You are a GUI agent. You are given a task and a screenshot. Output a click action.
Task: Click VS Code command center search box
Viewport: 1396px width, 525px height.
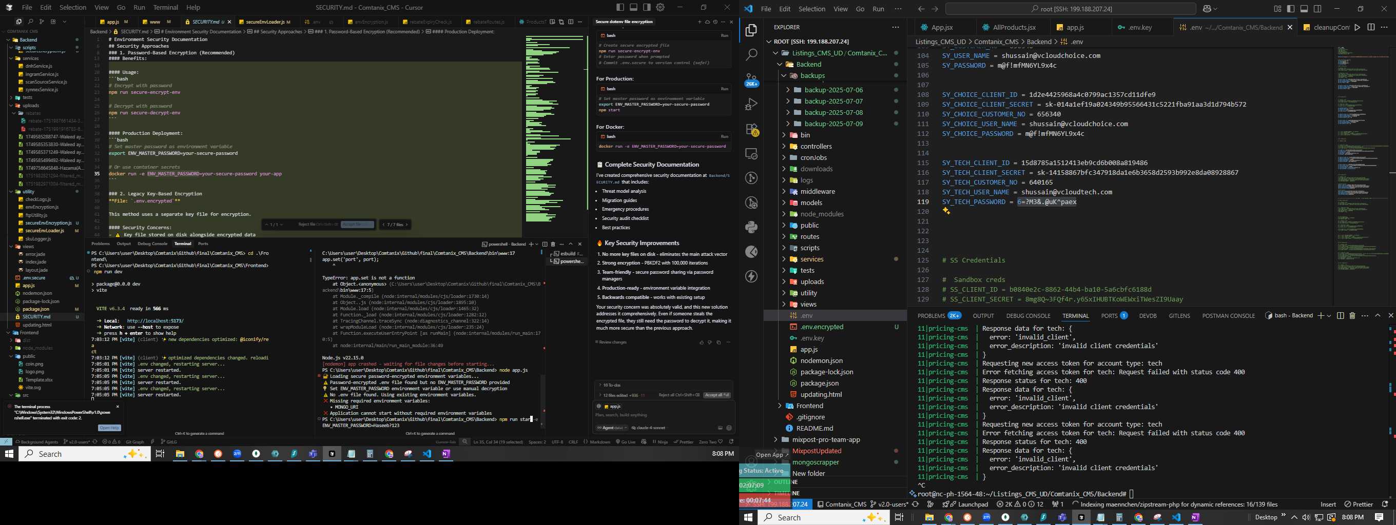click(x=1070, y=9)
